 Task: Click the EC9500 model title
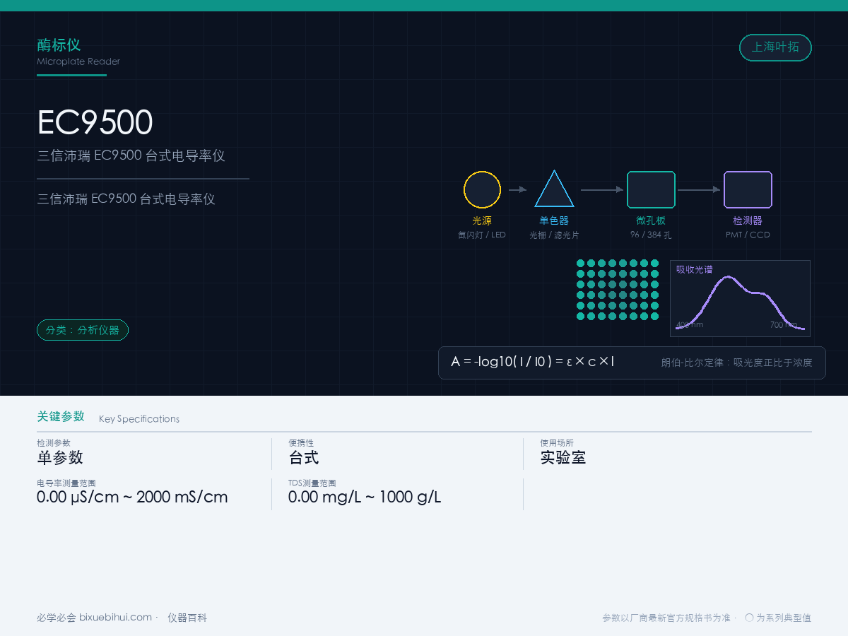[95, 122]
